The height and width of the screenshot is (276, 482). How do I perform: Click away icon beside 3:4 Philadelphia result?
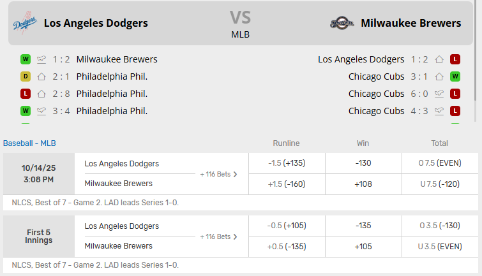click(42, 111)
